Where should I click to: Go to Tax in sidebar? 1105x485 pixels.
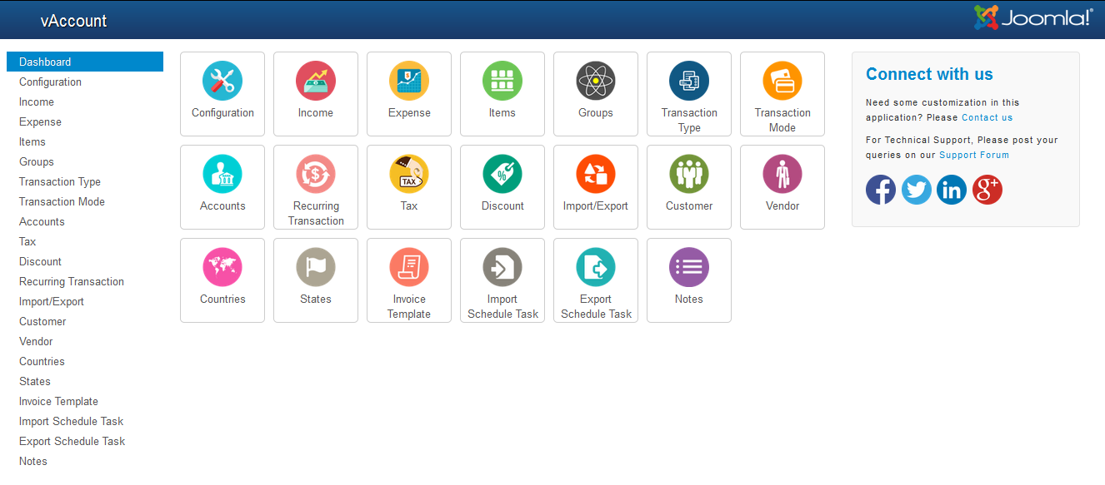[85, 241]
